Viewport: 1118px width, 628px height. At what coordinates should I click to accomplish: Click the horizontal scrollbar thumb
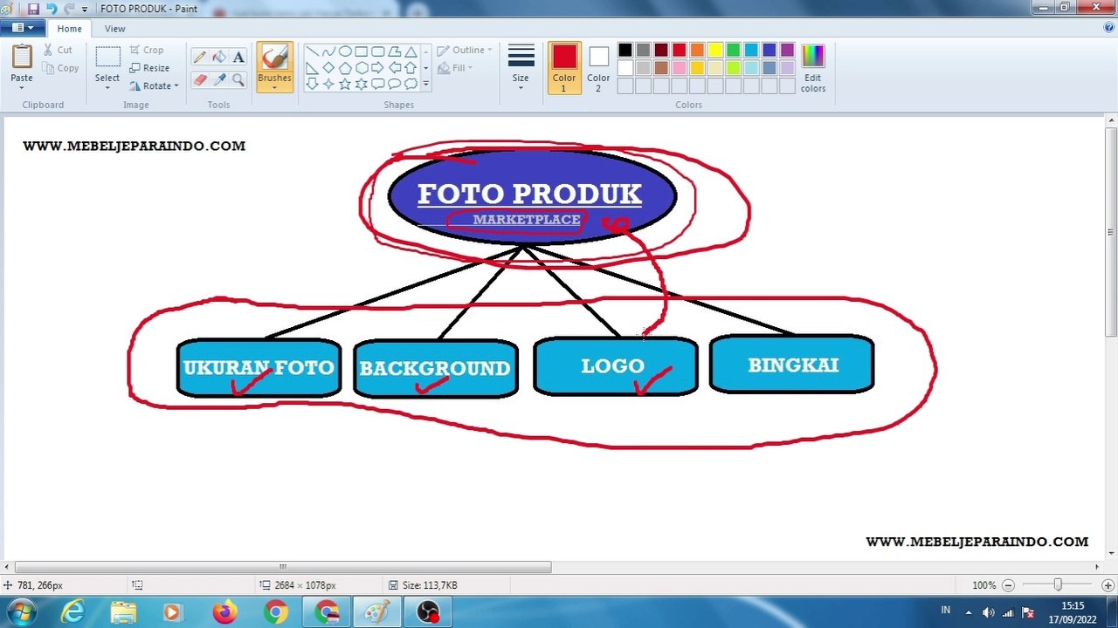click(x=282, y=567)
